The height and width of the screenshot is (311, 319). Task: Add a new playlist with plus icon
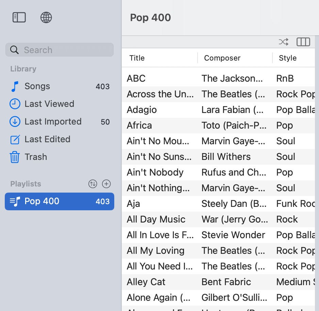click(x=106, y=184)
